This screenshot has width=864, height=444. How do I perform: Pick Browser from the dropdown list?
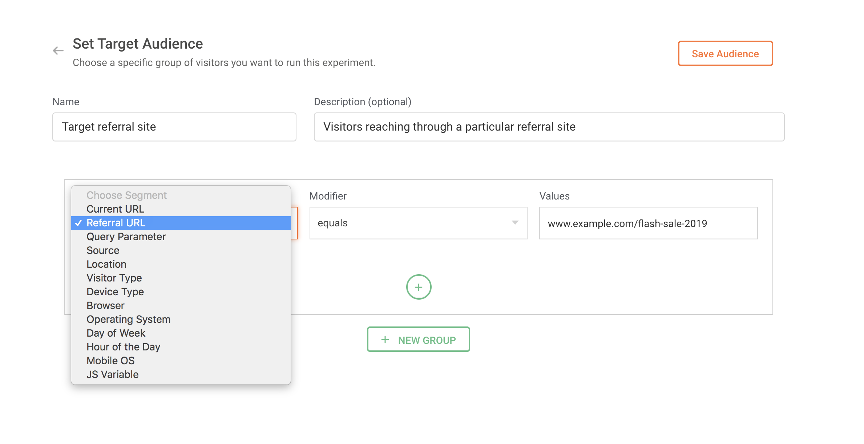click(105, 306)
